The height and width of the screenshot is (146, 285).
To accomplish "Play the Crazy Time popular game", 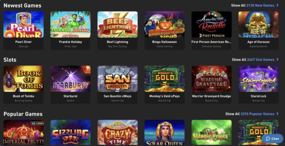I will pyautogui.click(x=117, y=132).
